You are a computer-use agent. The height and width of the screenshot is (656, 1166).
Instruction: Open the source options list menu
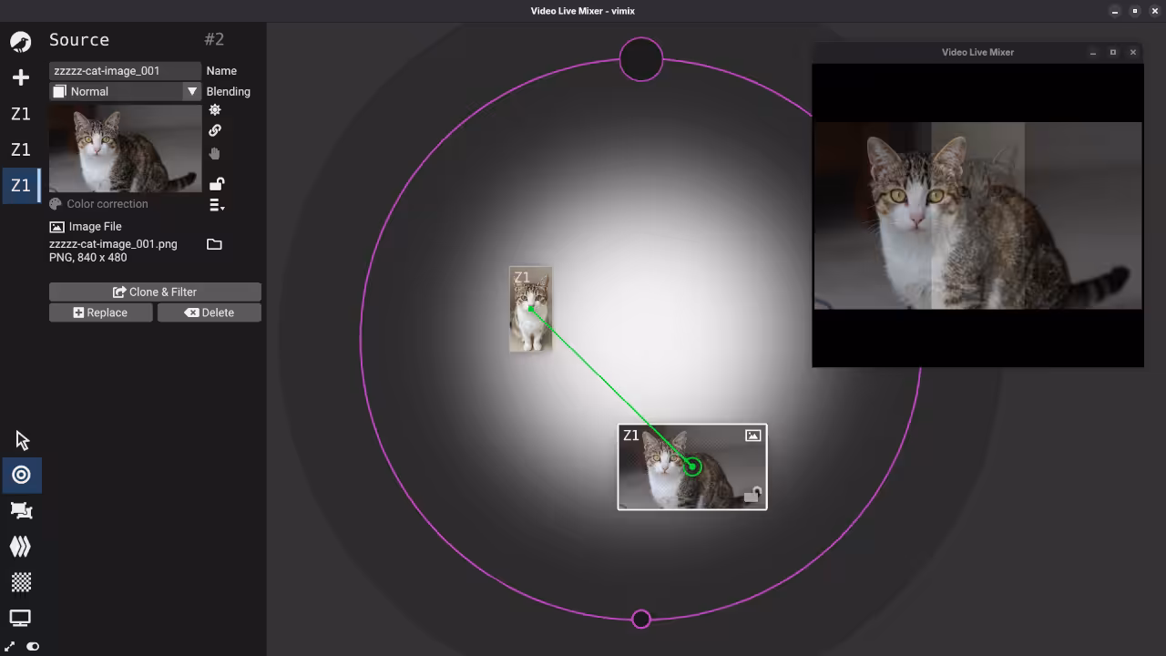click(216, 205)
